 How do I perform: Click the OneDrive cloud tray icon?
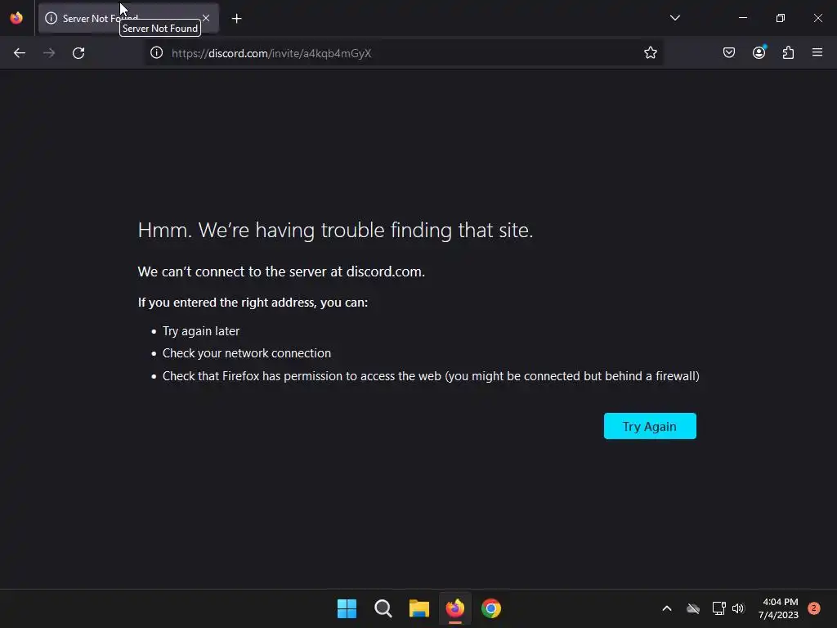click(693, 608)
